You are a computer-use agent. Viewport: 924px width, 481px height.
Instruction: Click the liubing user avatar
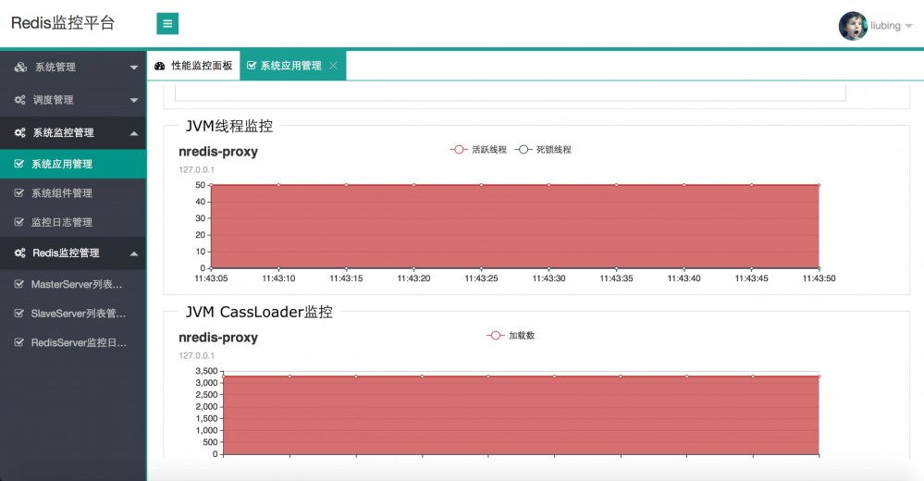click(853, 26)
